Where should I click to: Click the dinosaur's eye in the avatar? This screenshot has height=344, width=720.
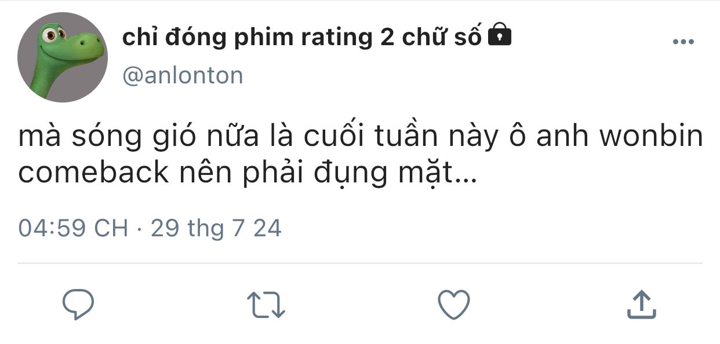pos(50,35)
